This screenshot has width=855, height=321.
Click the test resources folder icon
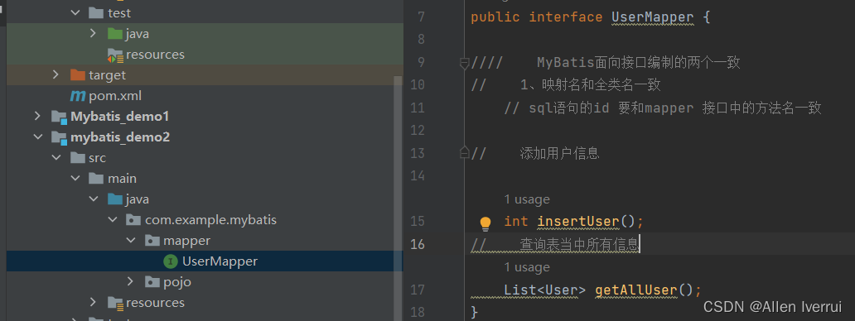point(114,55)
